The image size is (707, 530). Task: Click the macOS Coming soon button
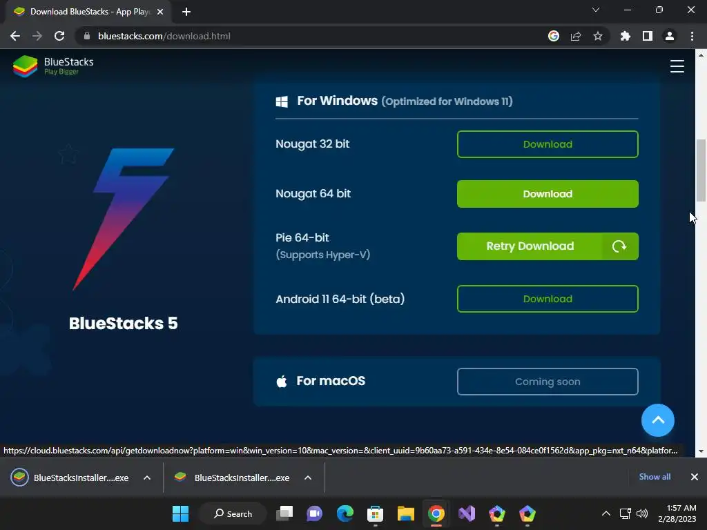tap(548, 382)
